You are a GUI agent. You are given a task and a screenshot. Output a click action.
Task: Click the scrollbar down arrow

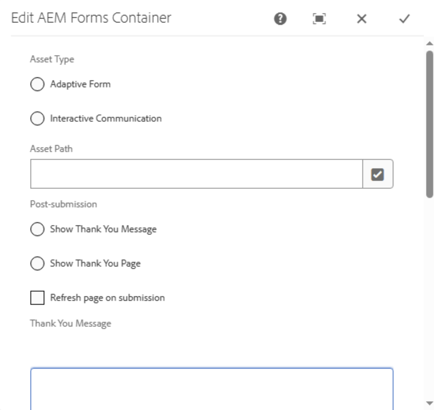[x=430, y=403]
